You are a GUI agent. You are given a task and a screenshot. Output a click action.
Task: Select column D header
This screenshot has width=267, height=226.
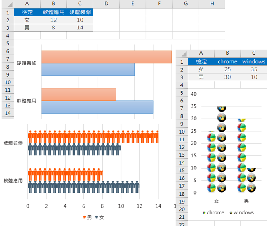pos(106,4)
